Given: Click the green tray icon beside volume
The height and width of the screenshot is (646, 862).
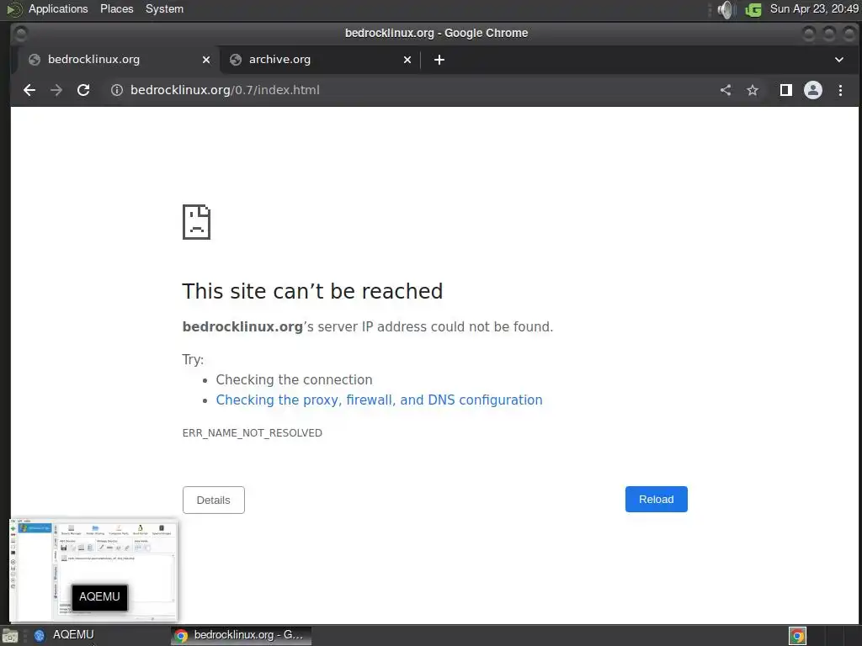Looking at the screenshot, I should pos(753,9).
